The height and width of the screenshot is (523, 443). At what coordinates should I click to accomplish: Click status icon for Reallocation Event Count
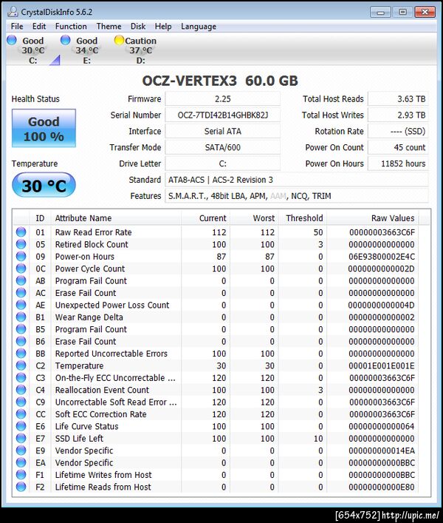[x=21, y=390]
